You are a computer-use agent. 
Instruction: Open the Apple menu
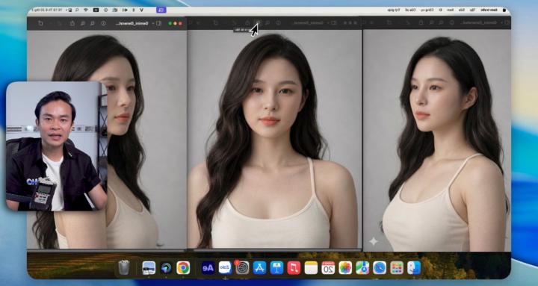click(504, 10)
